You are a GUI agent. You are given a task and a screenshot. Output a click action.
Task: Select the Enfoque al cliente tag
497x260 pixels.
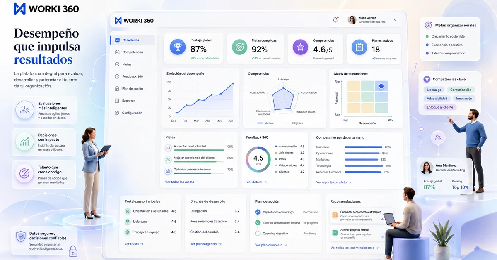click(440, 107)
